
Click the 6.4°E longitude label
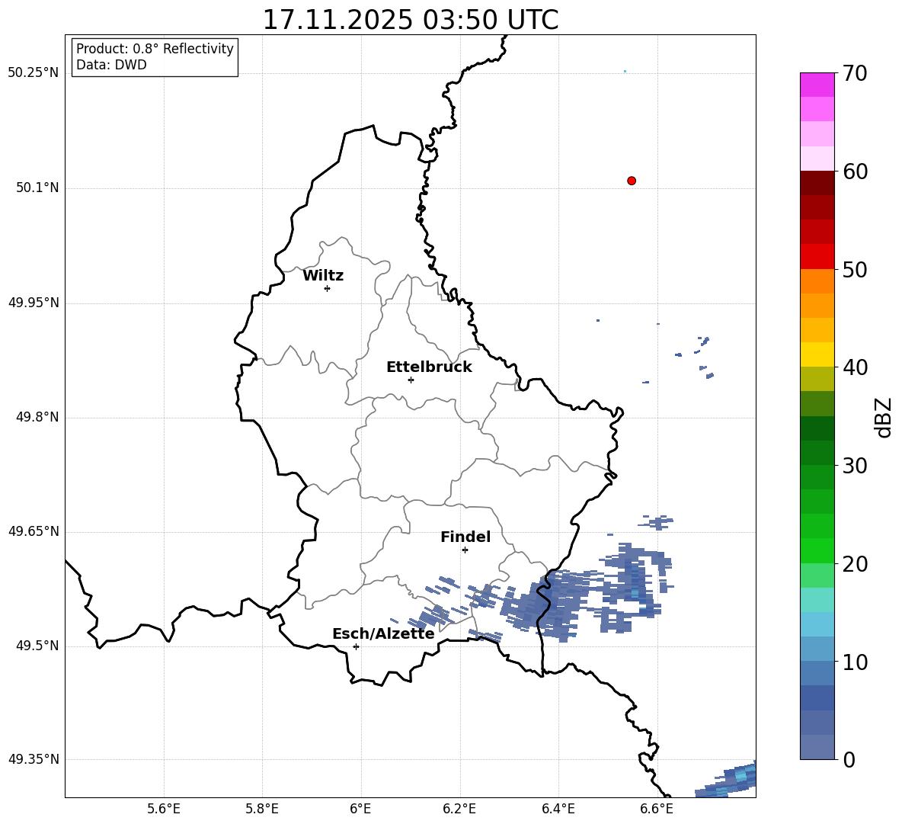click(558, 809)
